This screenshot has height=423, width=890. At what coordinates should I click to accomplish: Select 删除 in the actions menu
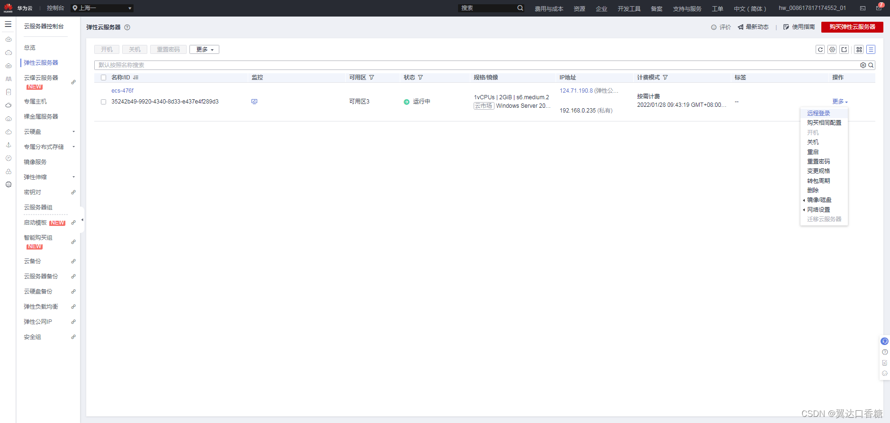(x=813, y=190)
